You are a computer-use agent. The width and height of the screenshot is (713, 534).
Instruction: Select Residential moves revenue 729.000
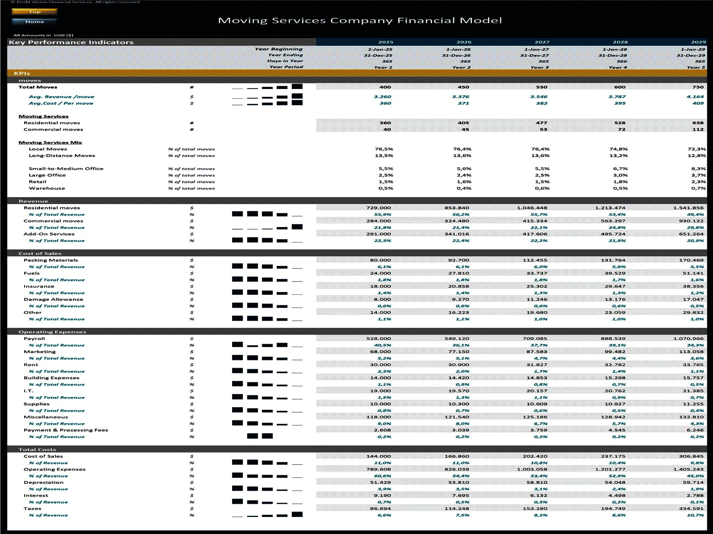coord(378,208)
